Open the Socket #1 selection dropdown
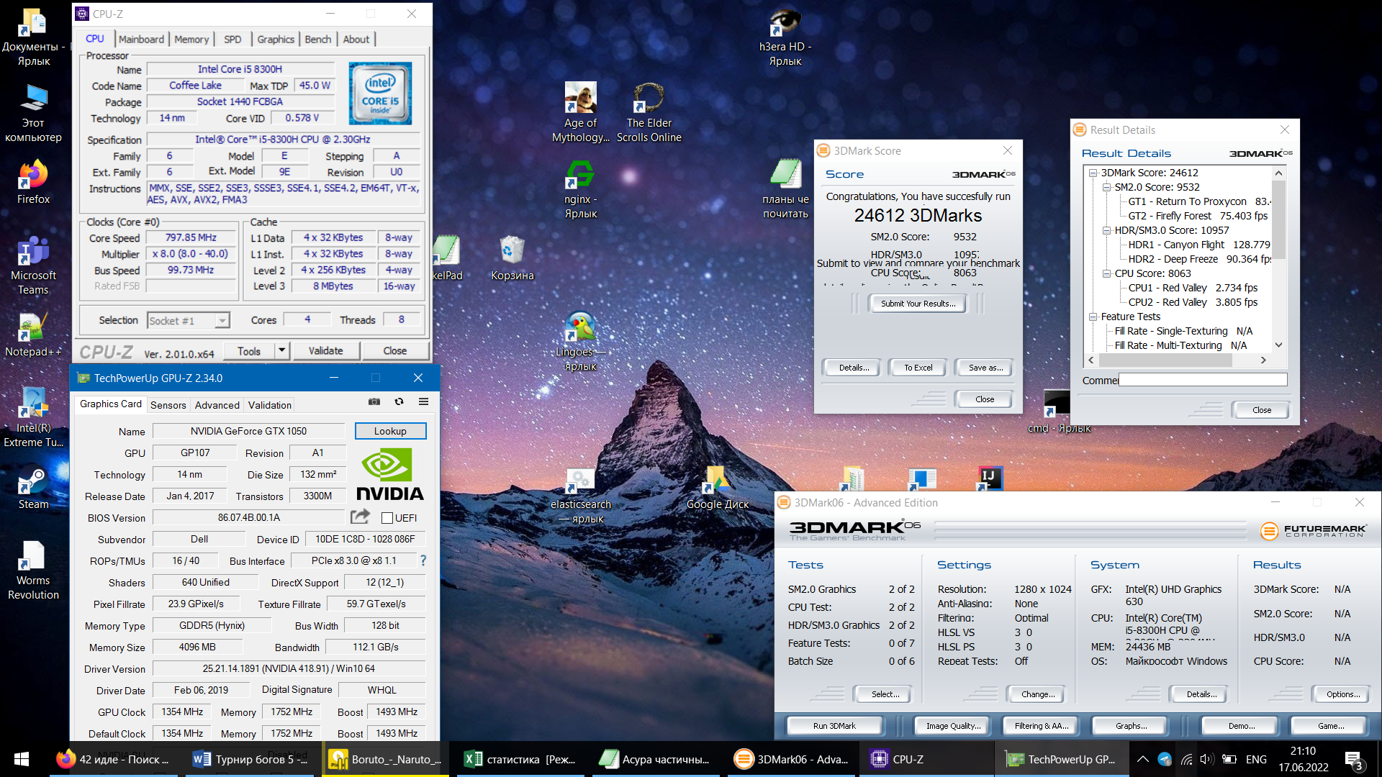 pyautogui.click(x=188, y=320)
